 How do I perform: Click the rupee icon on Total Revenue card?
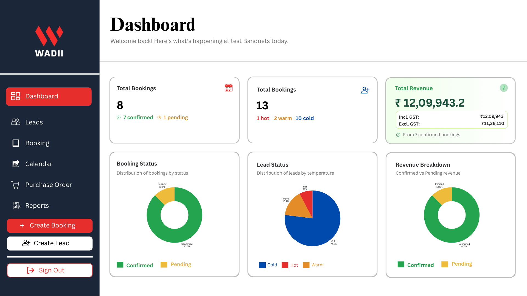click(504, 88)
